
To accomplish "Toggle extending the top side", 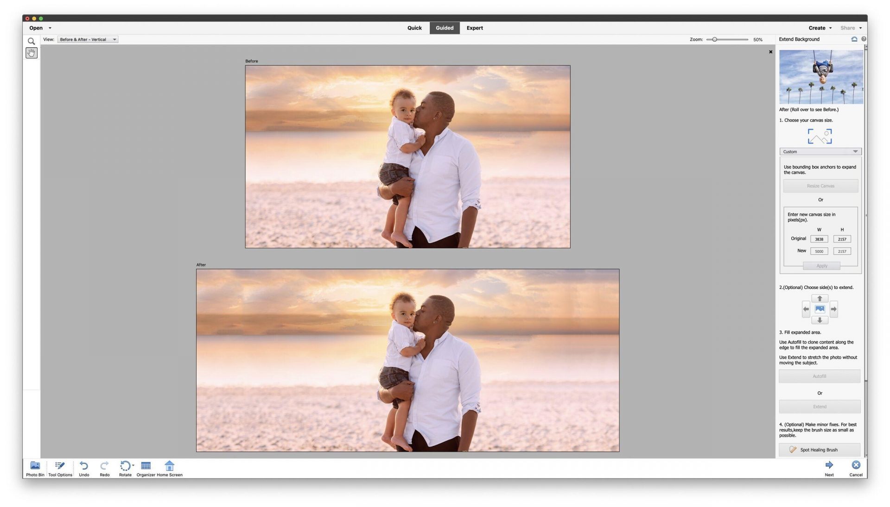I will coord(820,298).
